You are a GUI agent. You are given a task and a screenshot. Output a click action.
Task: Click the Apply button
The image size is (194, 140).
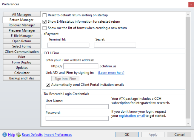click(153, 135)
